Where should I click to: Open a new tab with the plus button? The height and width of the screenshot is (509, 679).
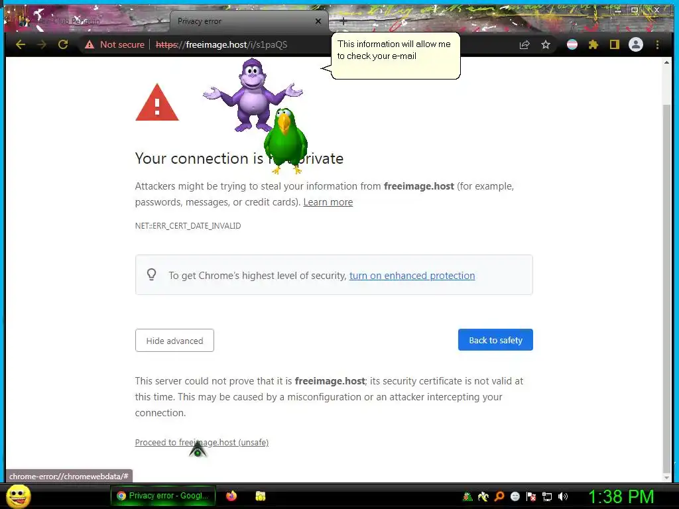pyautogui.click(x=343, y=21)
